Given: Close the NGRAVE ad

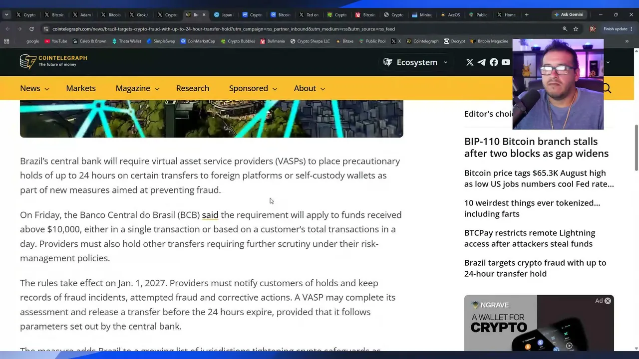Looking at the screenshot, I should tap(608, 301).
